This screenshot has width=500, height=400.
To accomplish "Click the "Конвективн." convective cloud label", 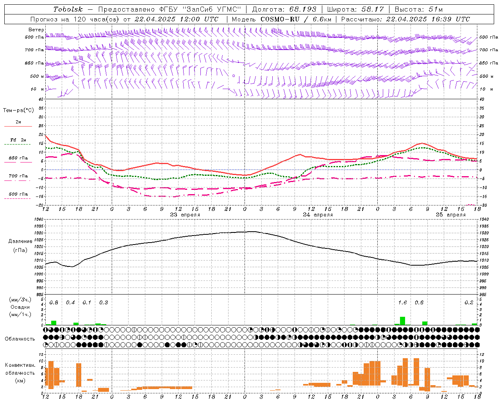I will click(20, 365).
